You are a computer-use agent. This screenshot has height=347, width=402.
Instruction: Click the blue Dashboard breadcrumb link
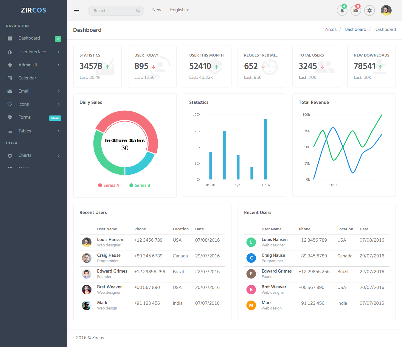[x=355, y=29]
